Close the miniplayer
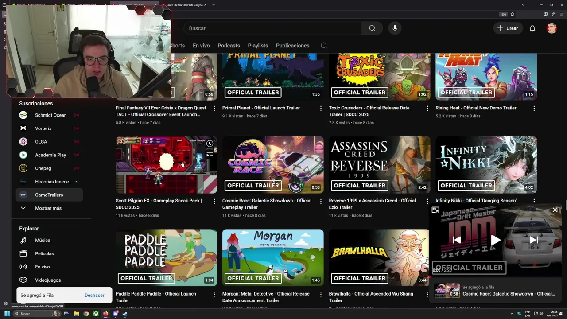This screenshot has width=567, height=319. pos(555,210)
